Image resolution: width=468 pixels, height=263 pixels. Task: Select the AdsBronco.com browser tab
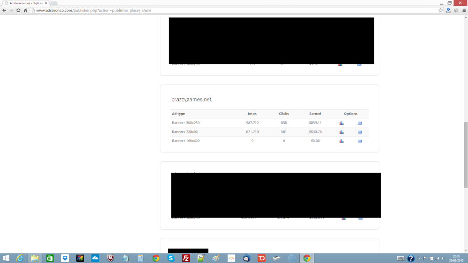pos(26,3)
